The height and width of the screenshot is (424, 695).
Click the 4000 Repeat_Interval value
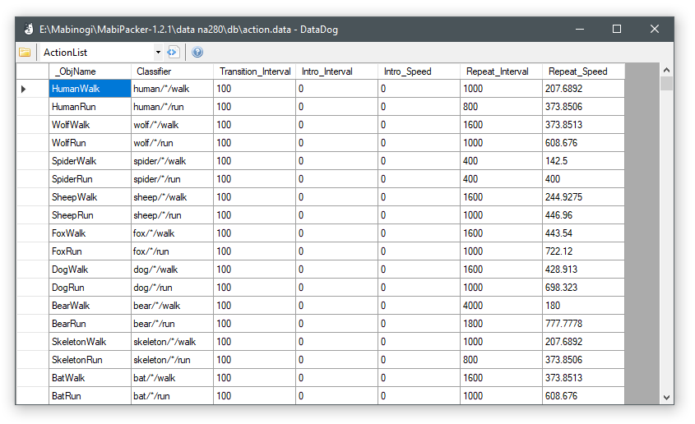[x=501, y=306]
